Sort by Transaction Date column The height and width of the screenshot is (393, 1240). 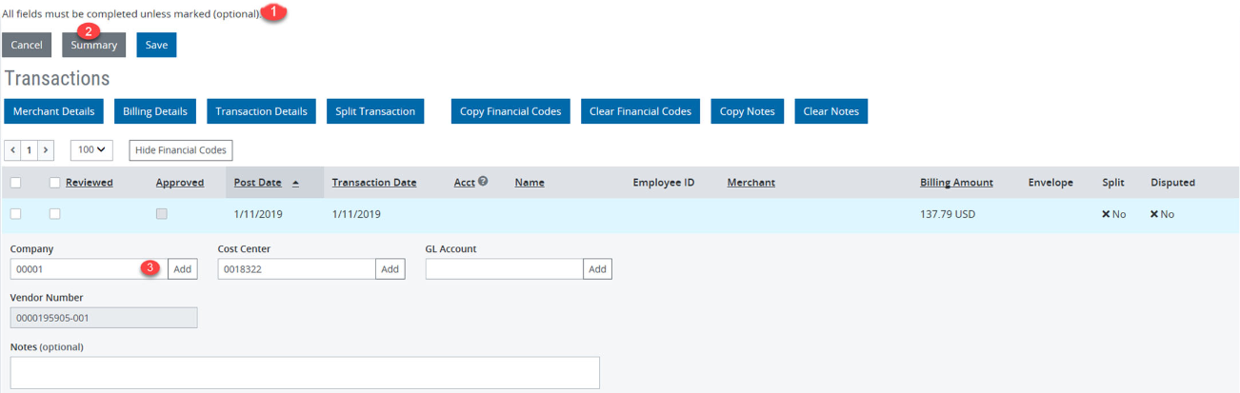point(373,183)
